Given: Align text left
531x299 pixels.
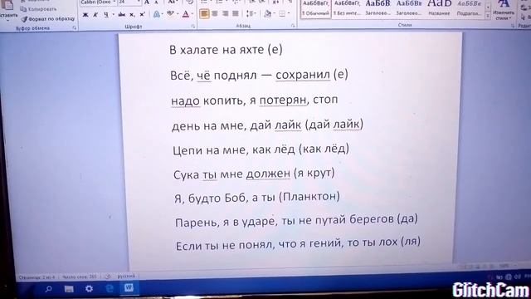Looking at the screenshot, I should (204, 13).
